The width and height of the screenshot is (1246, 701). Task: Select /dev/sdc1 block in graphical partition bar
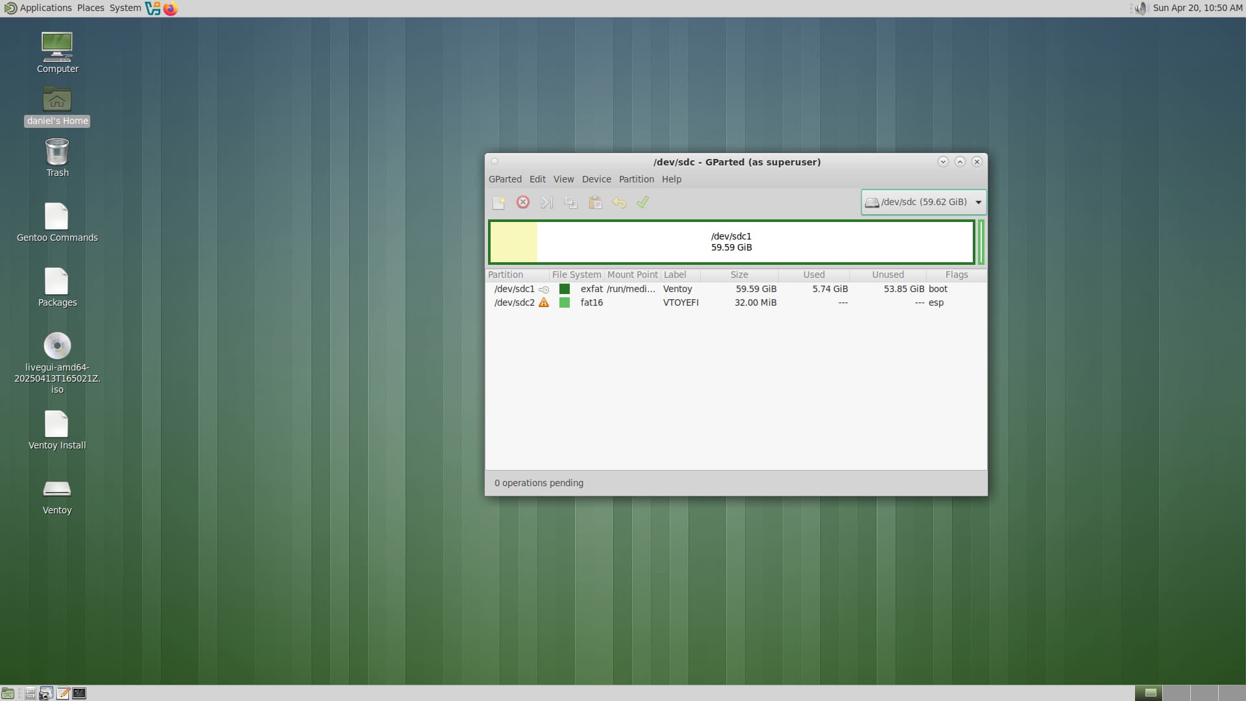(x=731, y=242)
